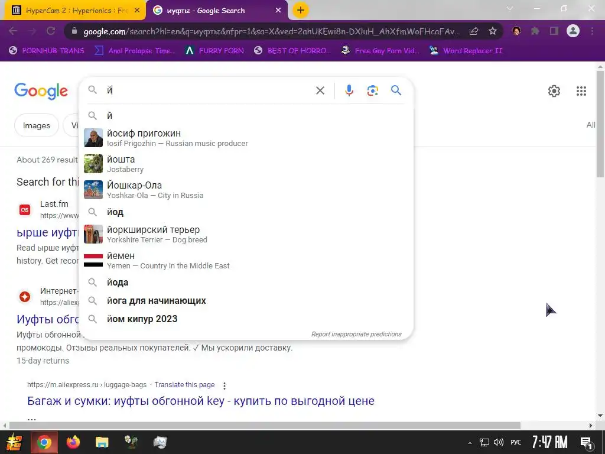This screenshot has width=605, height=454.
Task: Choose suggestion йошта Jostaberry
Action: 246,164
